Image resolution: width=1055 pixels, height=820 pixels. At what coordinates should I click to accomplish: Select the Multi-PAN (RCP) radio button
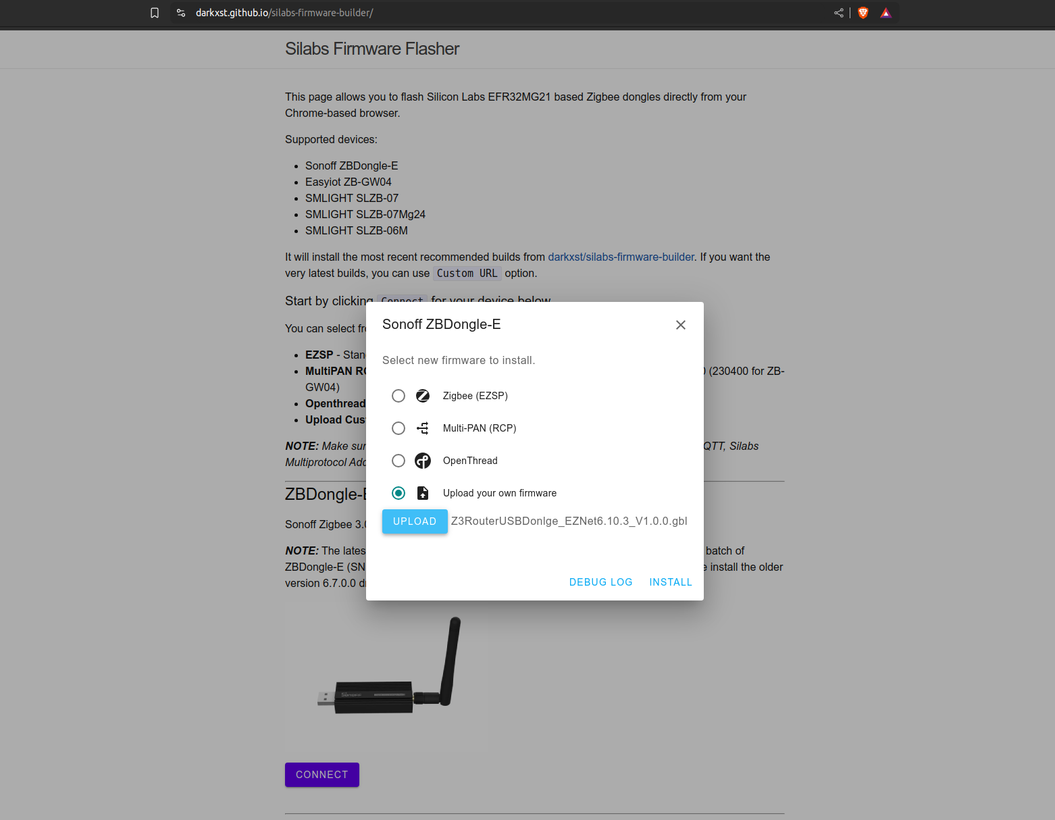click(x=398, y=428)
